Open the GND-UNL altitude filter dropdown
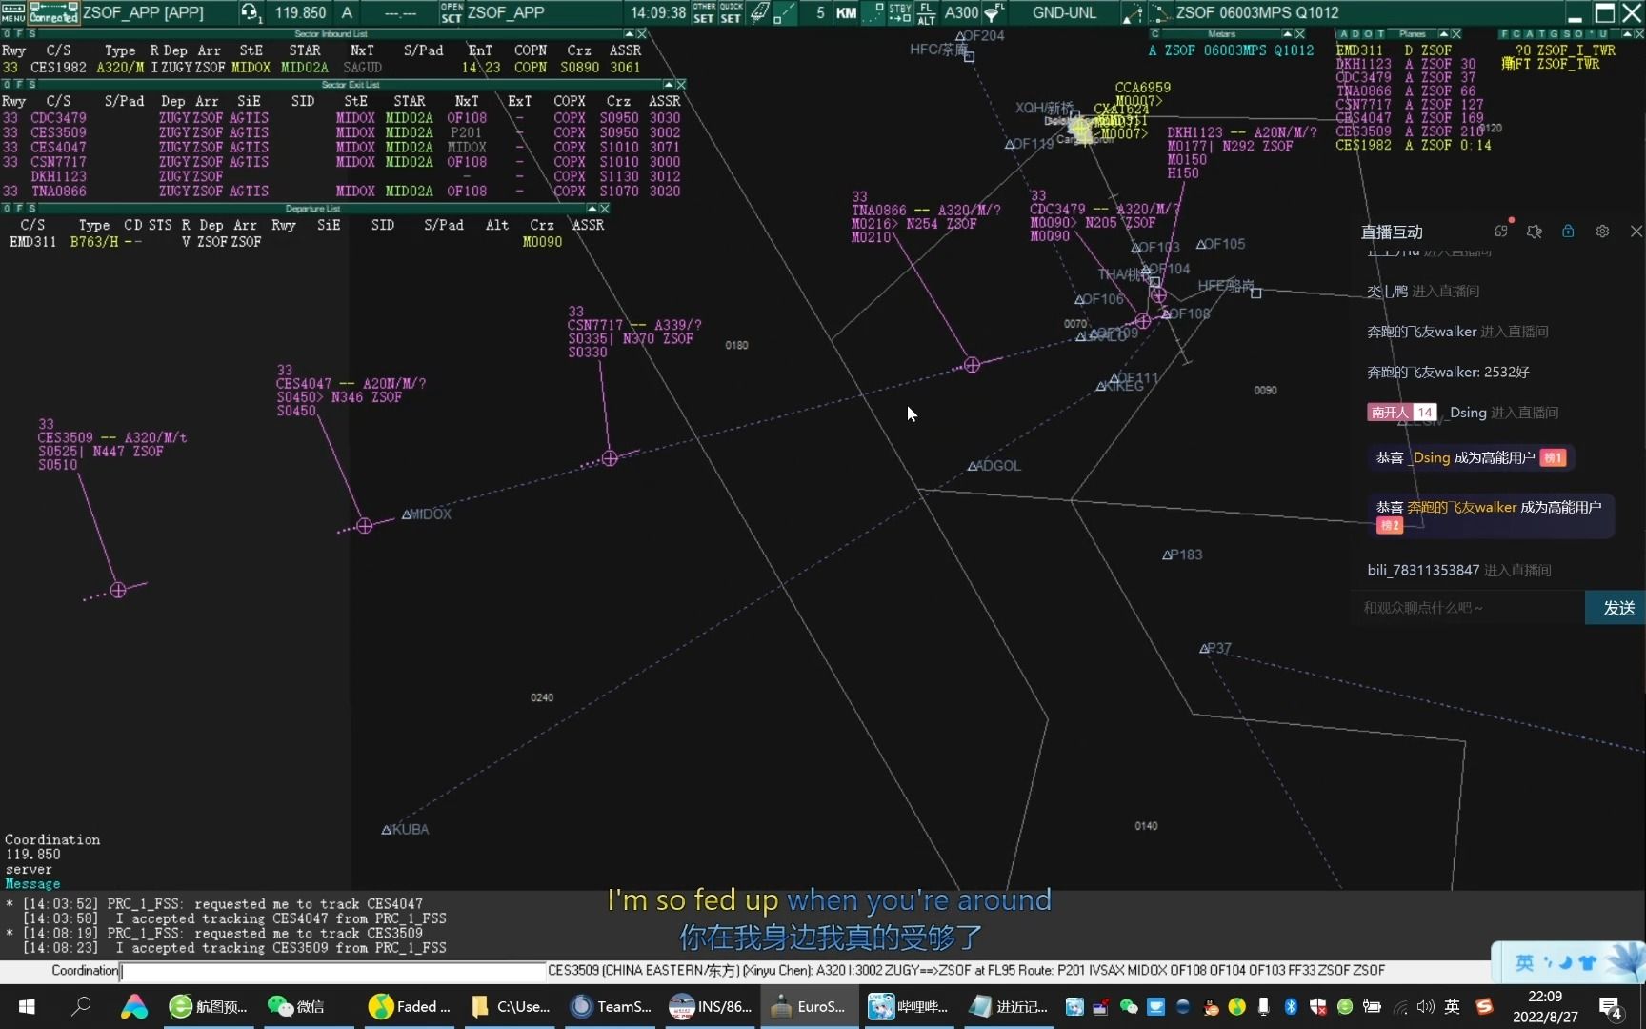1646x1029 pixels. pyautogui.click(x=1064, y=12)
